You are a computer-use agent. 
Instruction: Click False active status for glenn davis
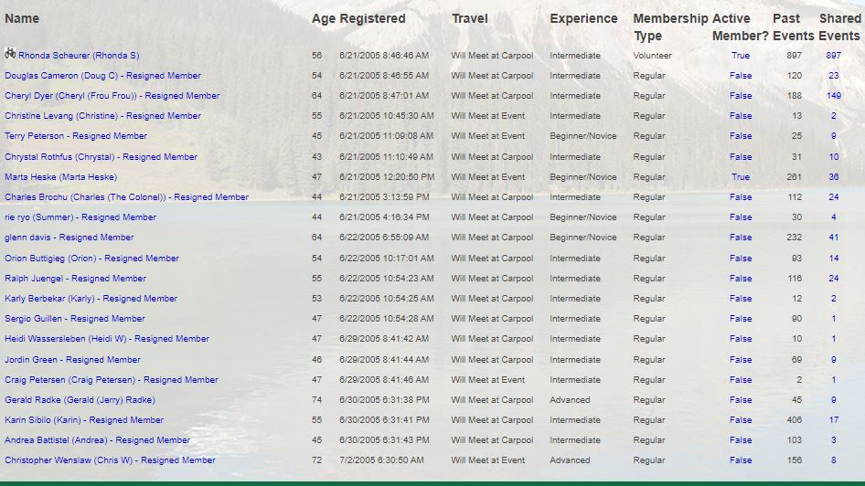[740, 238]
